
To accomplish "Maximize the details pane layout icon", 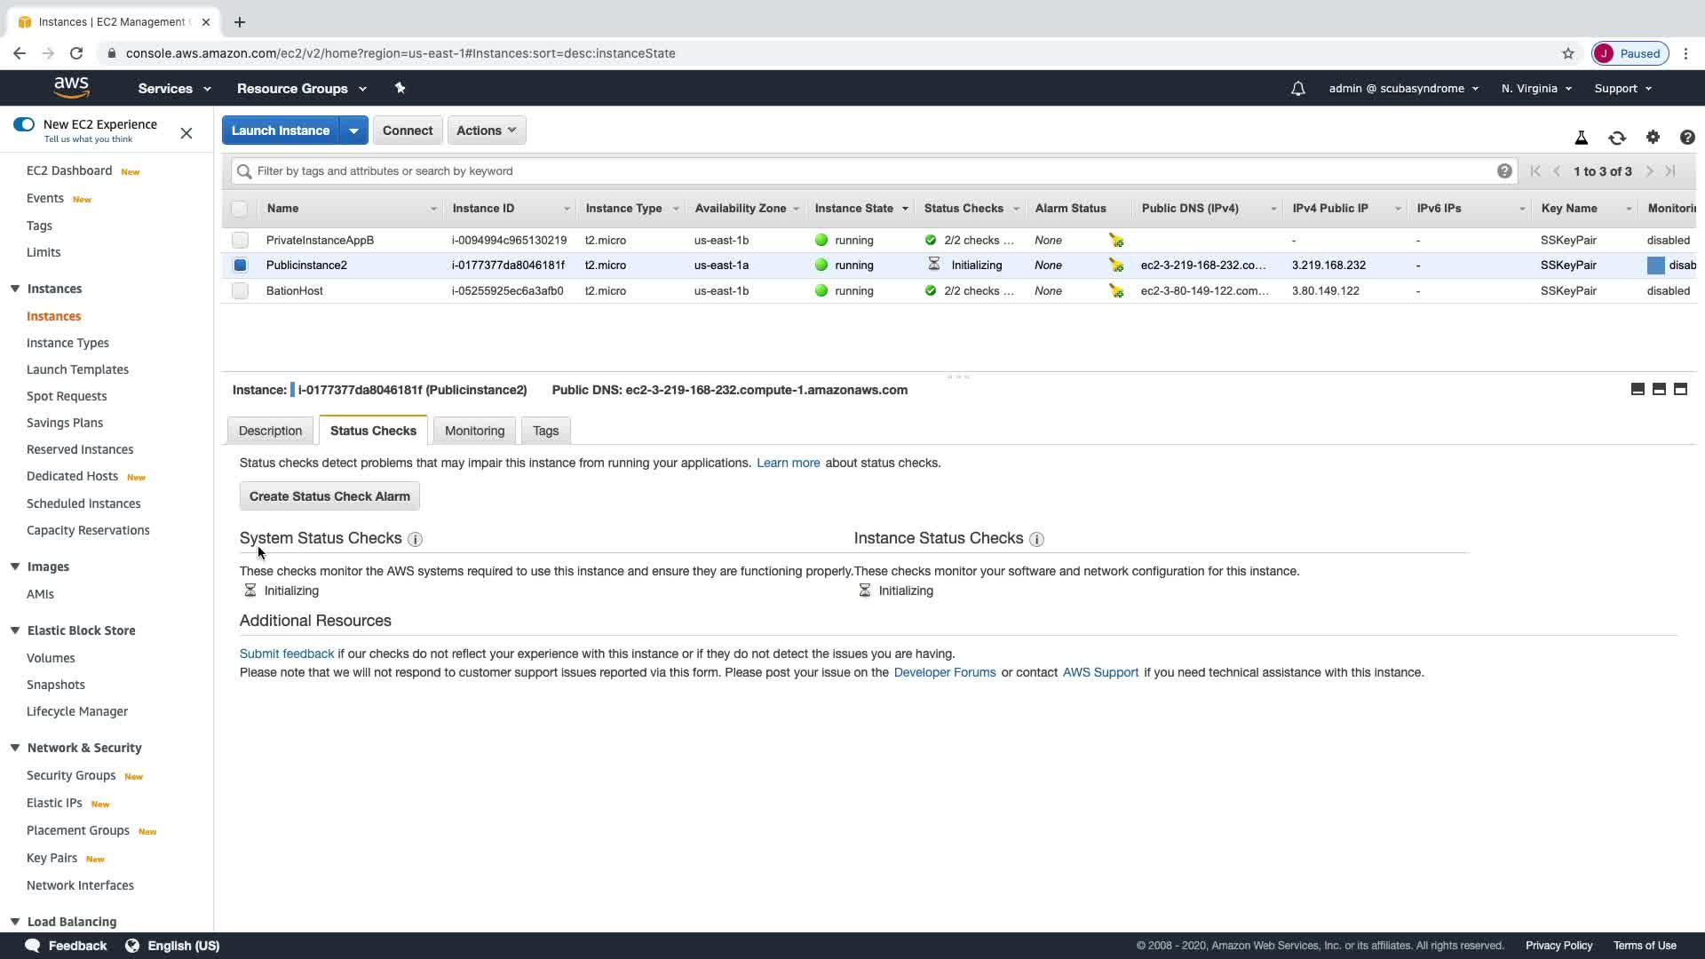I will tap(1680, 389).
